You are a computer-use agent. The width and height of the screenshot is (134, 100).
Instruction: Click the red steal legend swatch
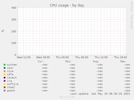pyautogui.click(x=5, y=87)
